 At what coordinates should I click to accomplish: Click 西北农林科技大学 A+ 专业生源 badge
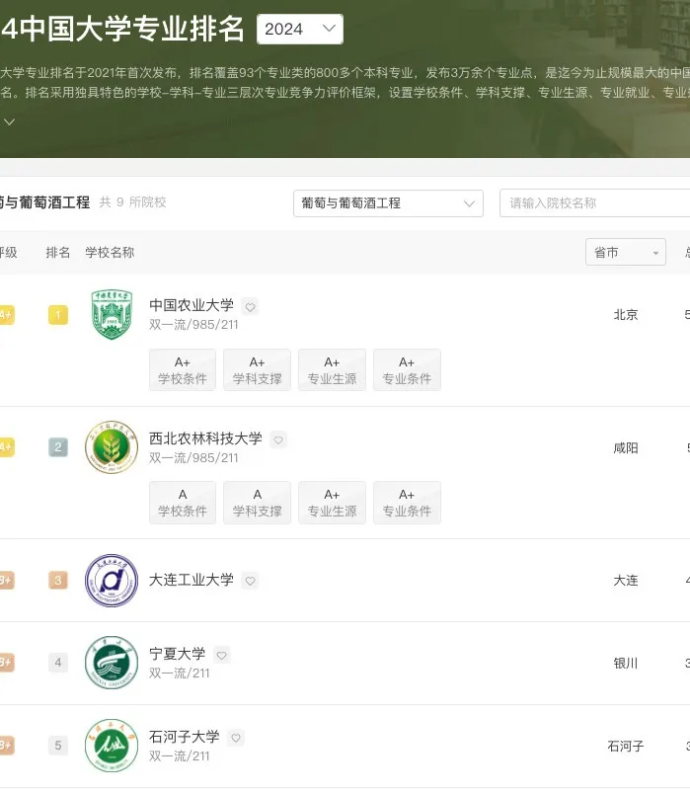click(332, 503)
